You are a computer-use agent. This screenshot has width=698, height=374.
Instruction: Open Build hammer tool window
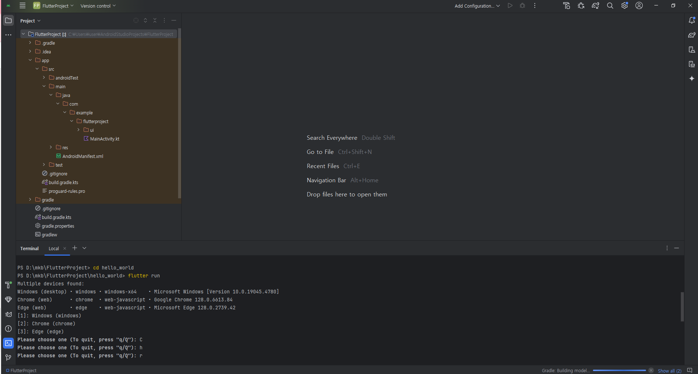point(8,285)
